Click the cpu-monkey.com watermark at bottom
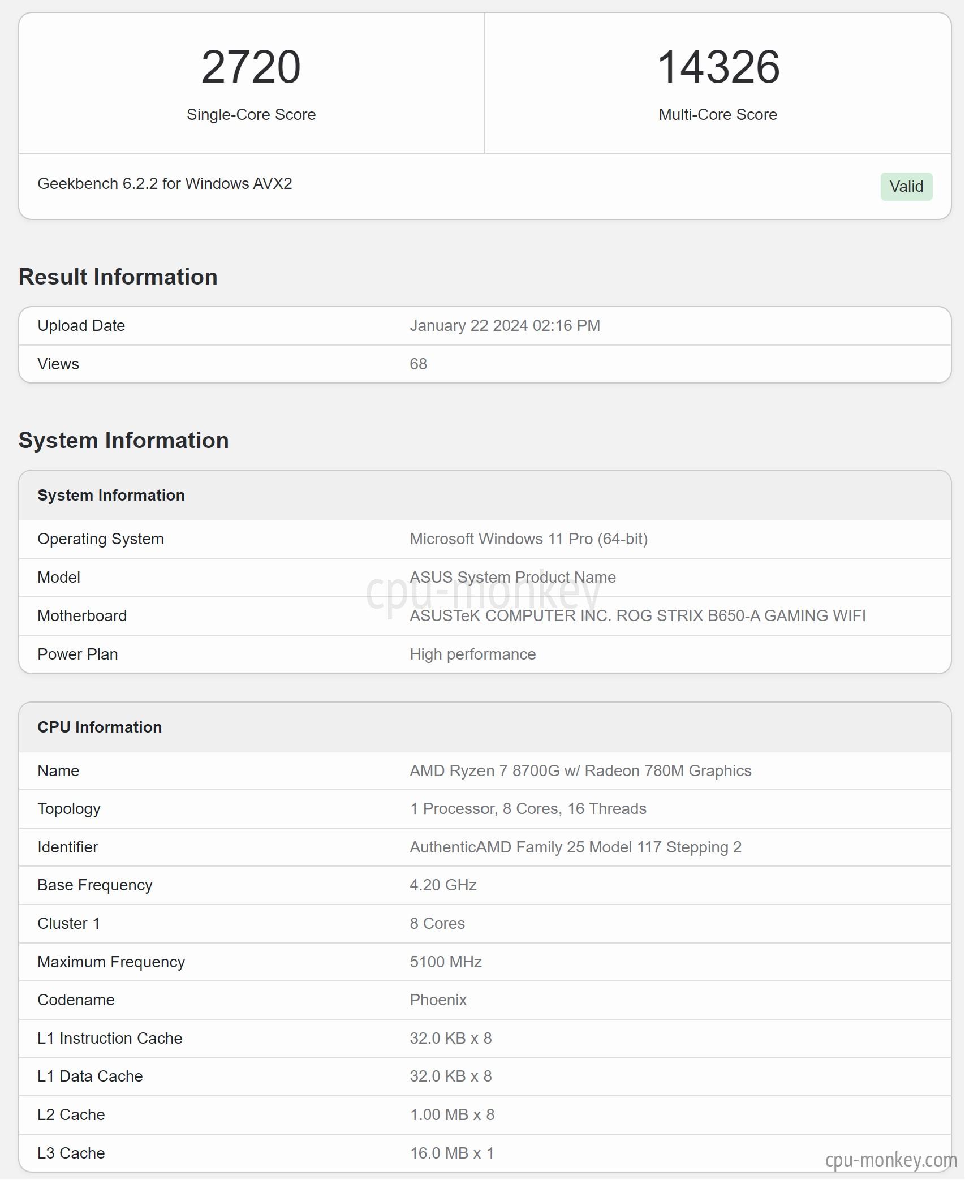 pyautogui.click(x=891, y=1160)
